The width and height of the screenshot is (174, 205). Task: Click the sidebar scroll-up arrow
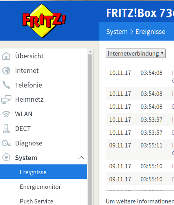[90, 52]
